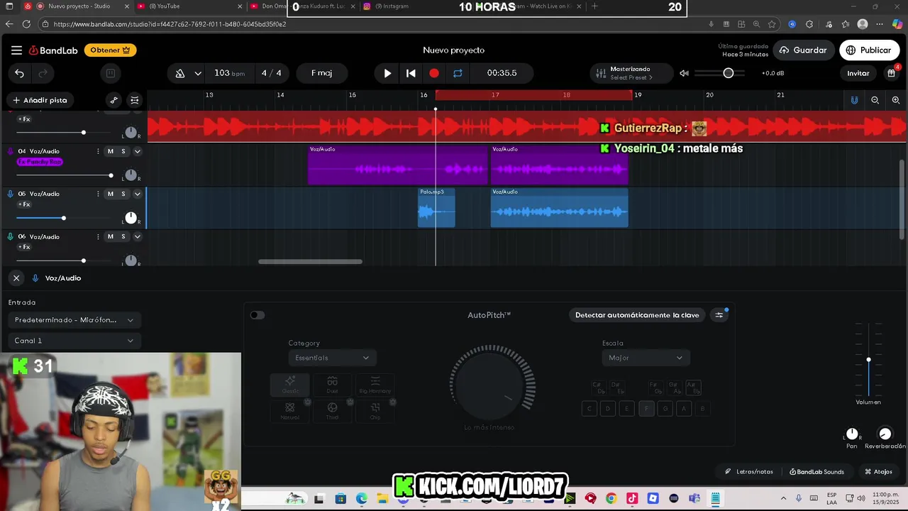
Task: Toggle the metronome icon
Action: pos(180,73)
